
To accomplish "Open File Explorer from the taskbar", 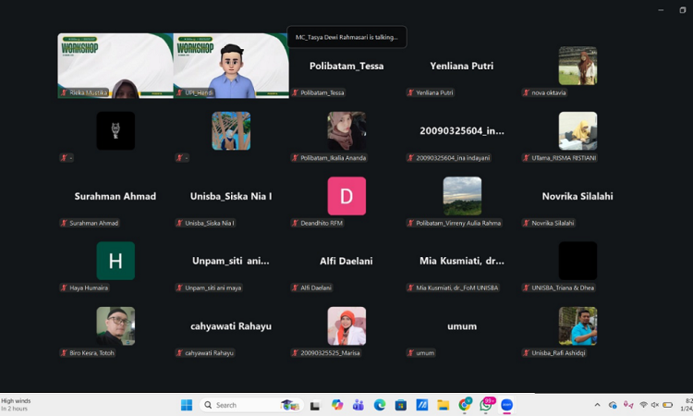I will point(444,405).
